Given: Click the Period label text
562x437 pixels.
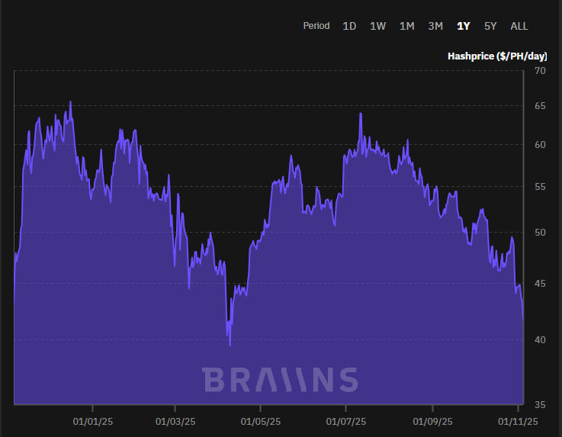Looking at the screenshot, I should [316, 26].
